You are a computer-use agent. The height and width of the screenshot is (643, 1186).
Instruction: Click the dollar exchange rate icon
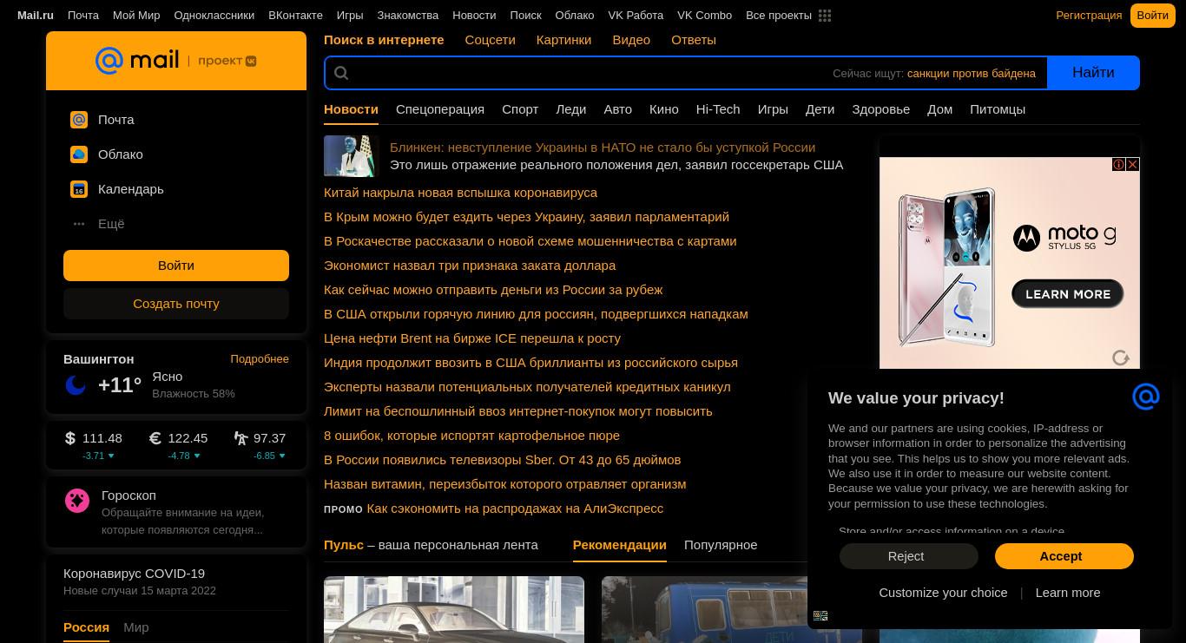pyautogui.click(x=70, y=438)
